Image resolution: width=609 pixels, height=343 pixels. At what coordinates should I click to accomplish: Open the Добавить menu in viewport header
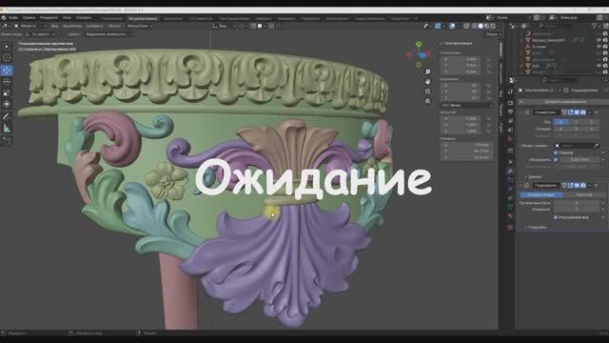tap(94, 26)
